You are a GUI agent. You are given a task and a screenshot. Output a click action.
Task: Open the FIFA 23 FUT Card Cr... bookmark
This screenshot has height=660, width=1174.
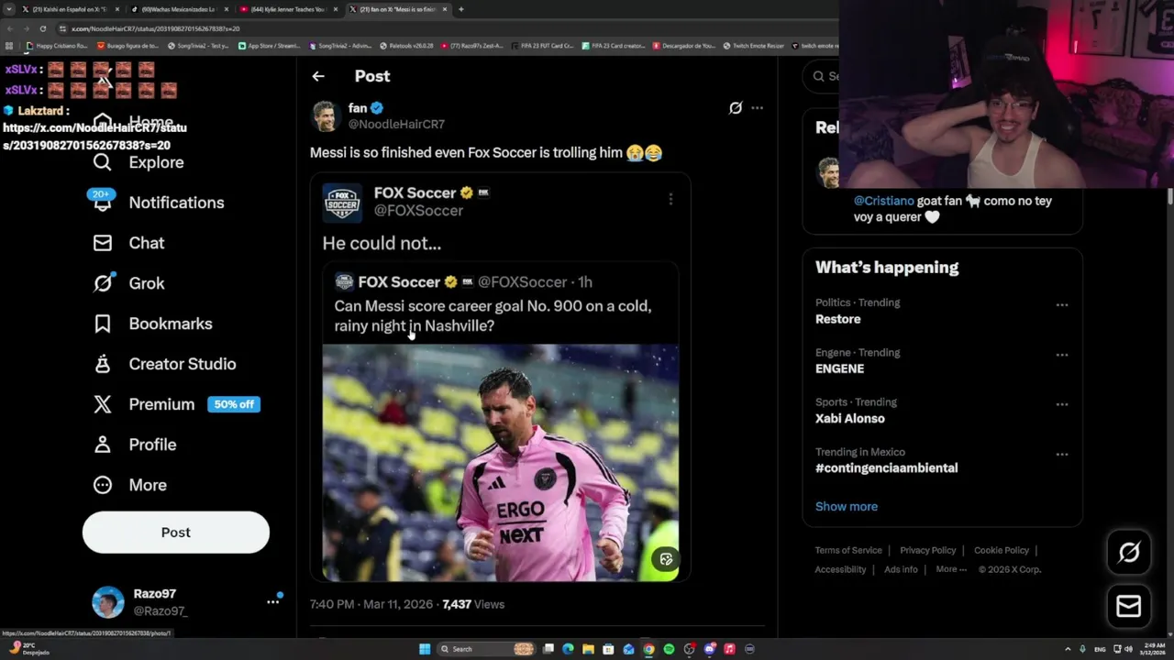point(543,45)
